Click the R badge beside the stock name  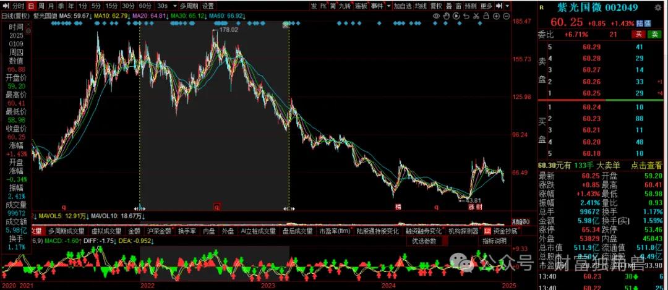tap(541, 7)
